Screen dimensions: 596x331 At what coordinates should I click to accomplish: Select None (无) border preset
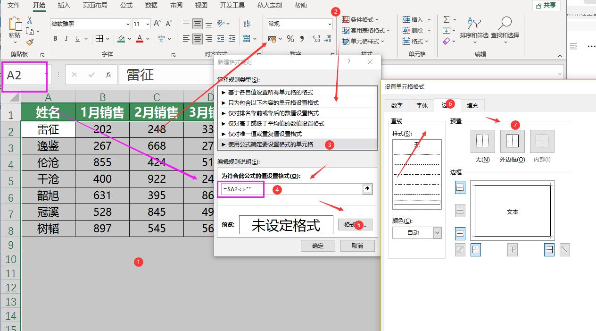coord(482,141)
